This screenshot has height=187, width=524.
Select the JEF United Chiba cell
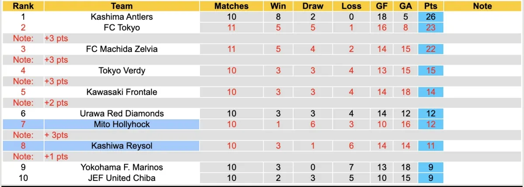(122, 178)
